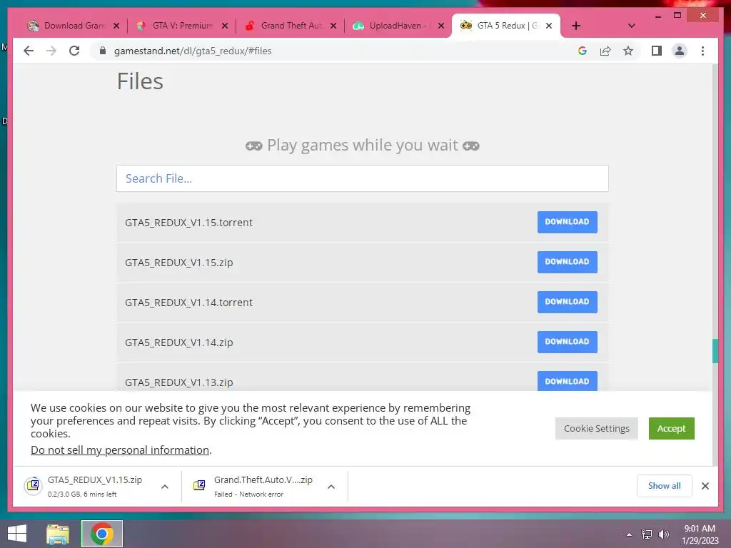Open the volume tray icon
The width and height of the screenshot is (731, 548).
click(663, 534)
